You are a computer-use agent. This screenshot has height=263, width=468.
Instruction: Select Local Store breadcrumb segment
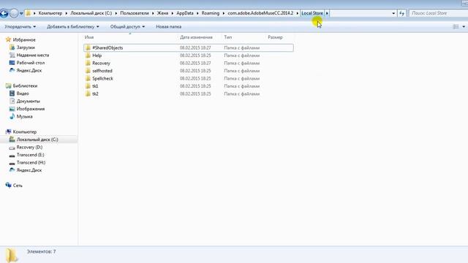point(312,13)
